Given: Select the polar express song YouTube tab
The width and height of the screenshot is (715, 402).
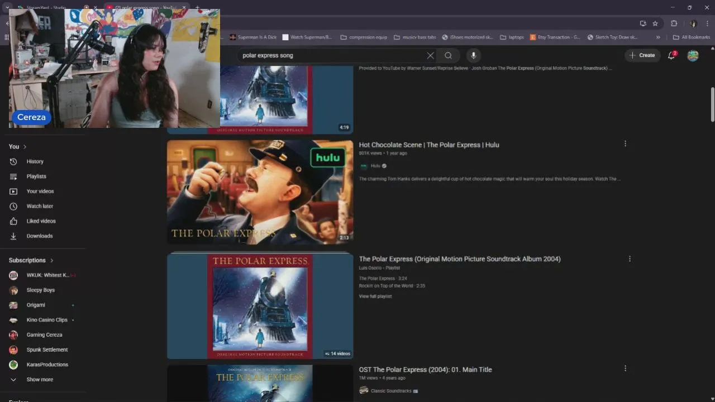Looking at the screenshot, I should (145, 8).
